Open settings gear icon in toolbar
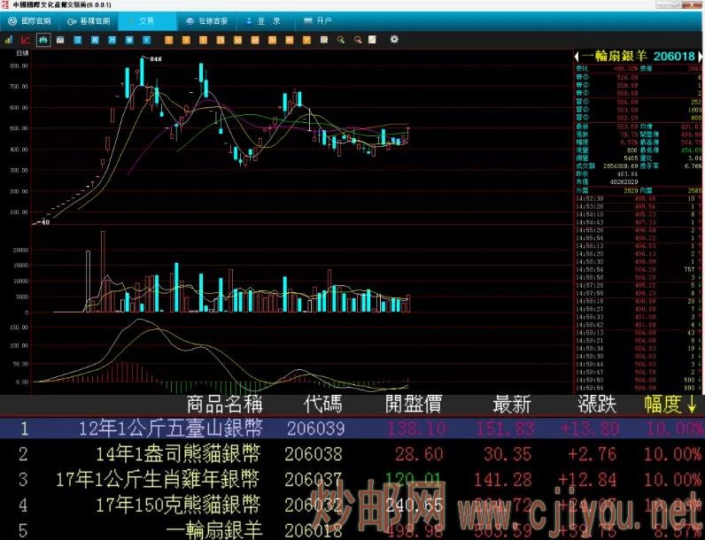Screen dimensions: 705x540 [x=394, y=40]
